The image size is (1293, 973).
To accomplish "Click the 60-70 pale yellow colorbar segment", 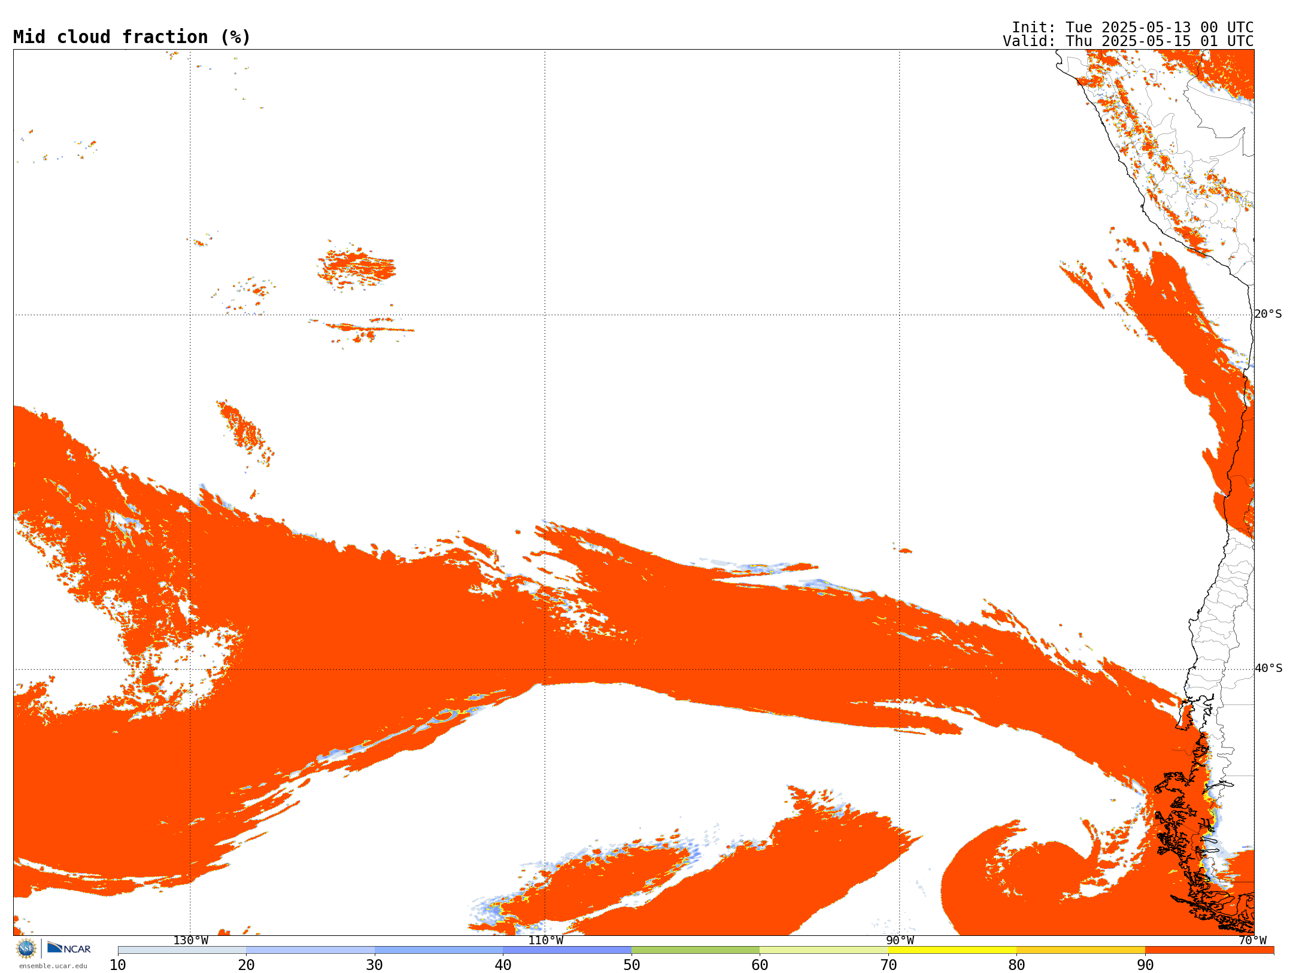I will pos(824,950).
